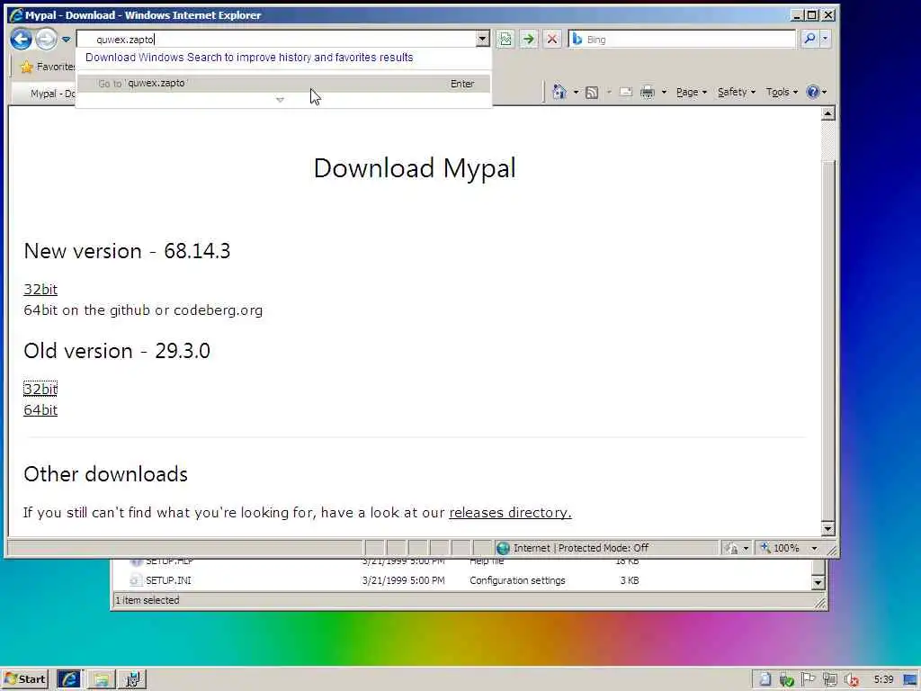
Task: Click the network computers tray icon
Action: tap(830, 680)
